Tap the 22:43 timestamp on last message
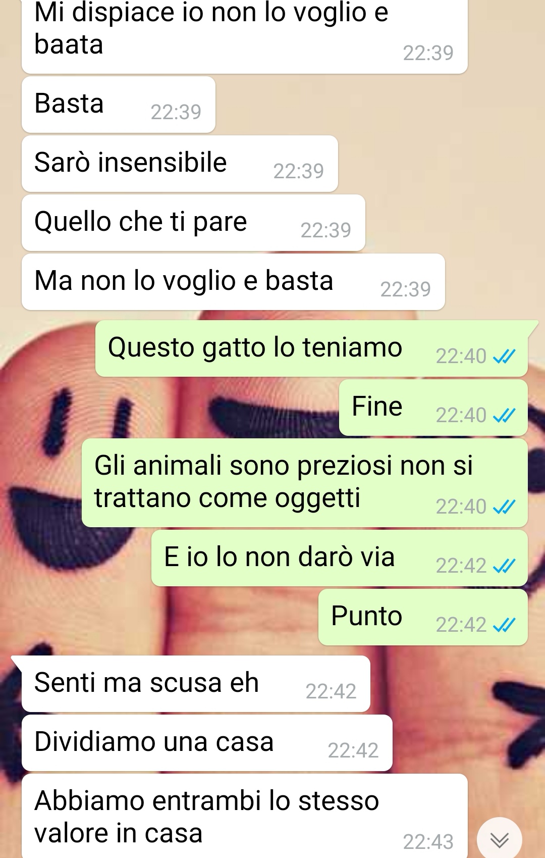The width and height of the screenshot is (545, 858). (x=428, y=842)
